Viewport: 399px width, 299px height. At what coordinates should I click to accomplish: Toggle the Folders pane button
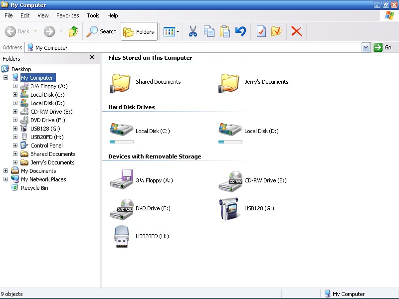point(139,31)
